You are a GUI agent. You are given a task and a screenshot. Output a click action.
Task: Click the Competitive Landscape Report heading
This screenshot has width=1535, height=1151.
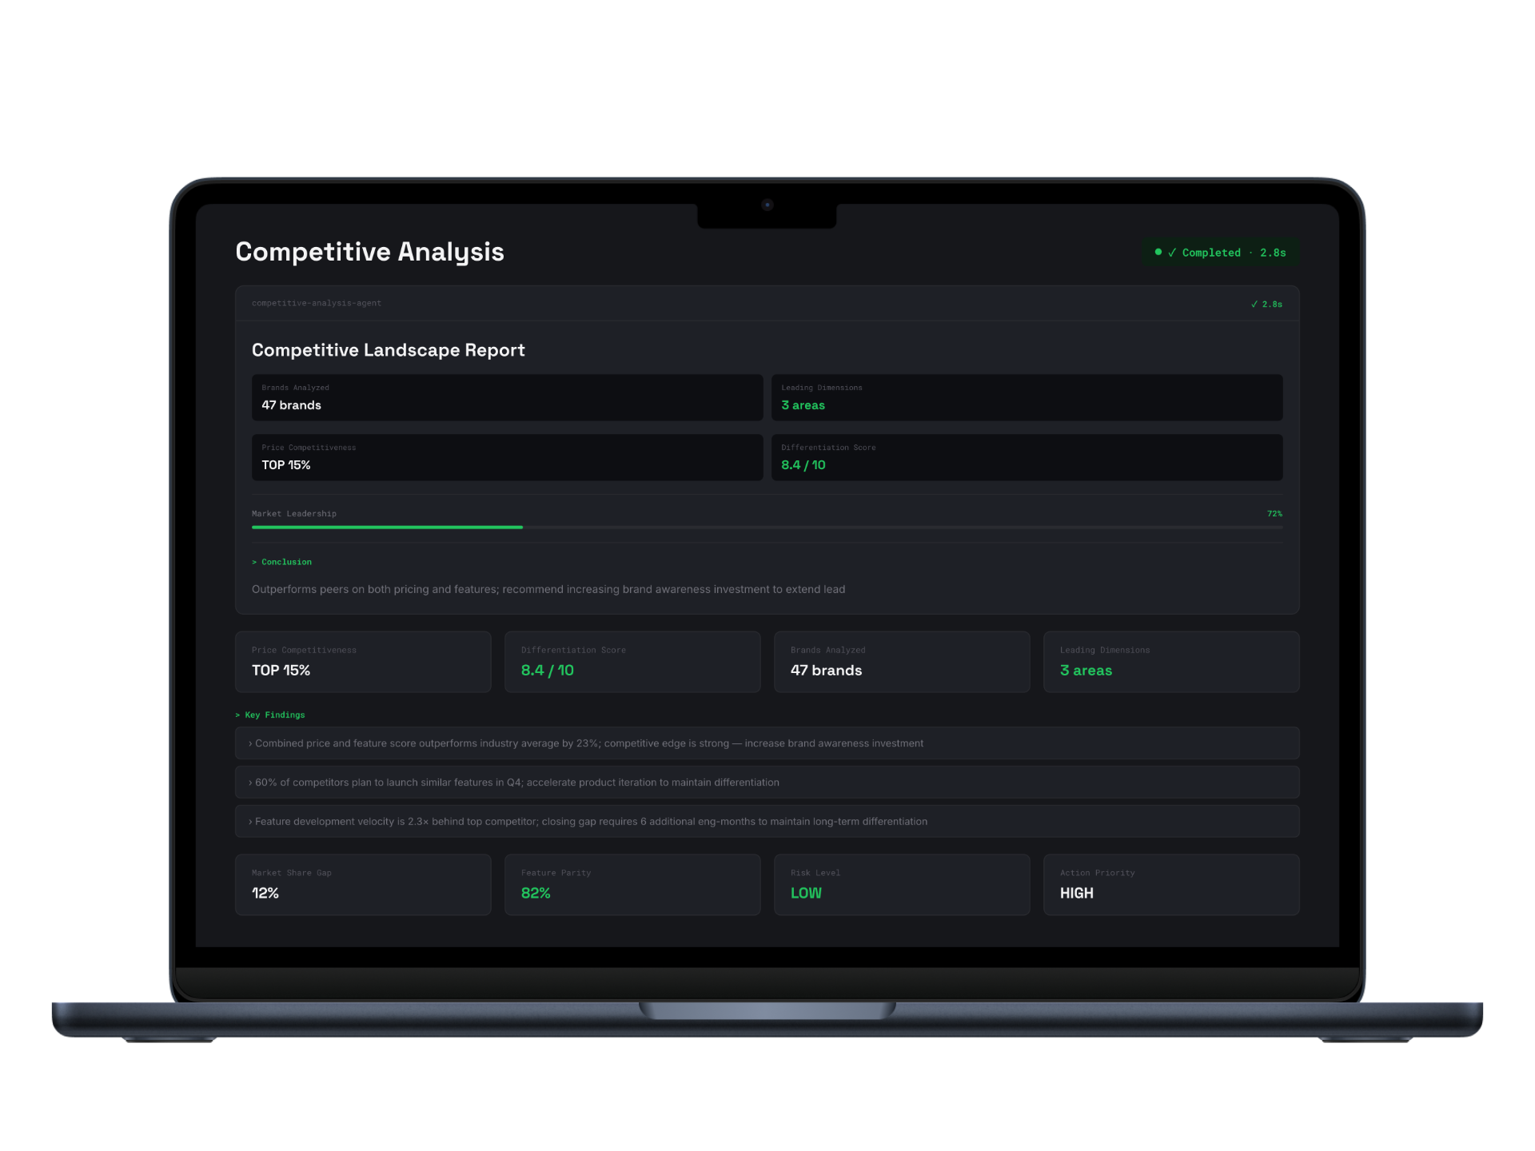point(389,350)
